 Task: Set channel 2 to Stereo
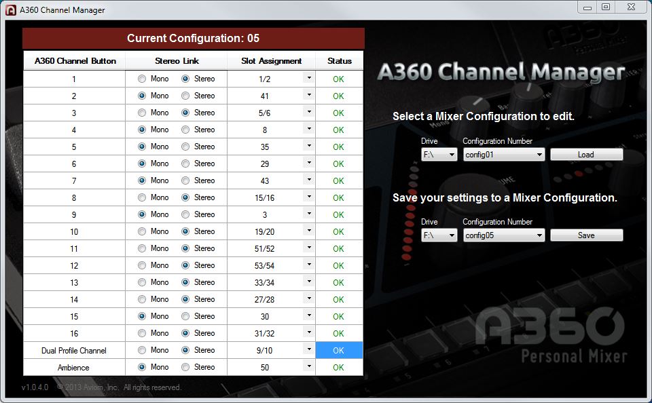tap(185, 96)
